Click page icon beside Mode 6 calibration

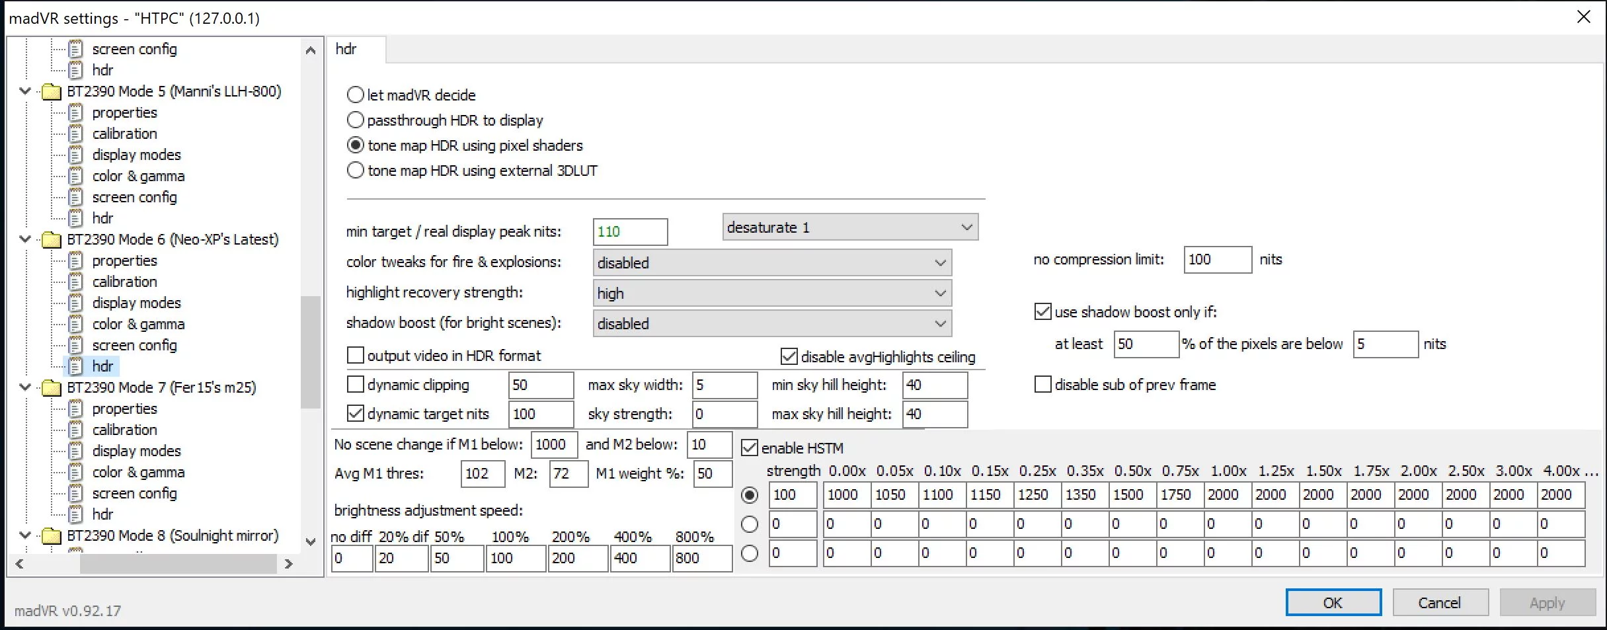(x=76, y=282)
